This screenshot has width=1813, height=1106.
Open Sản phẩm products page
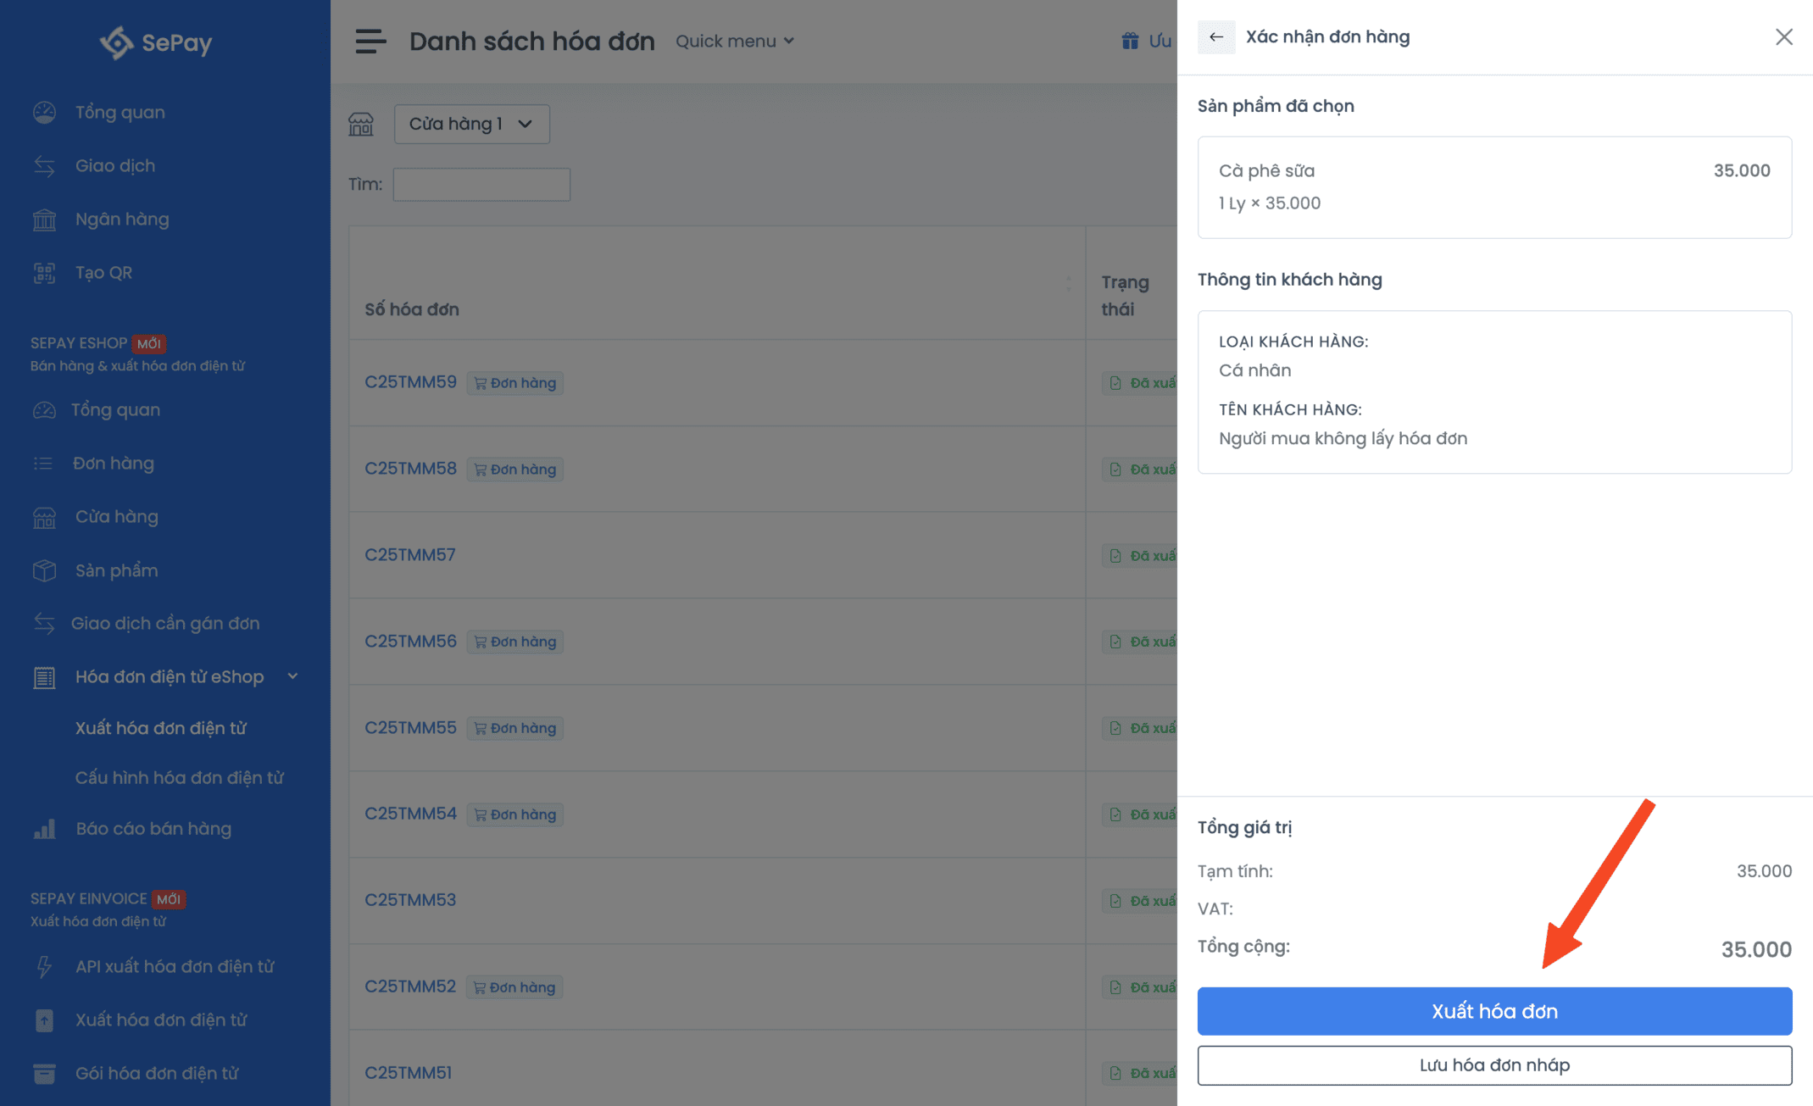pyautogui.click(x=116, y=570)
